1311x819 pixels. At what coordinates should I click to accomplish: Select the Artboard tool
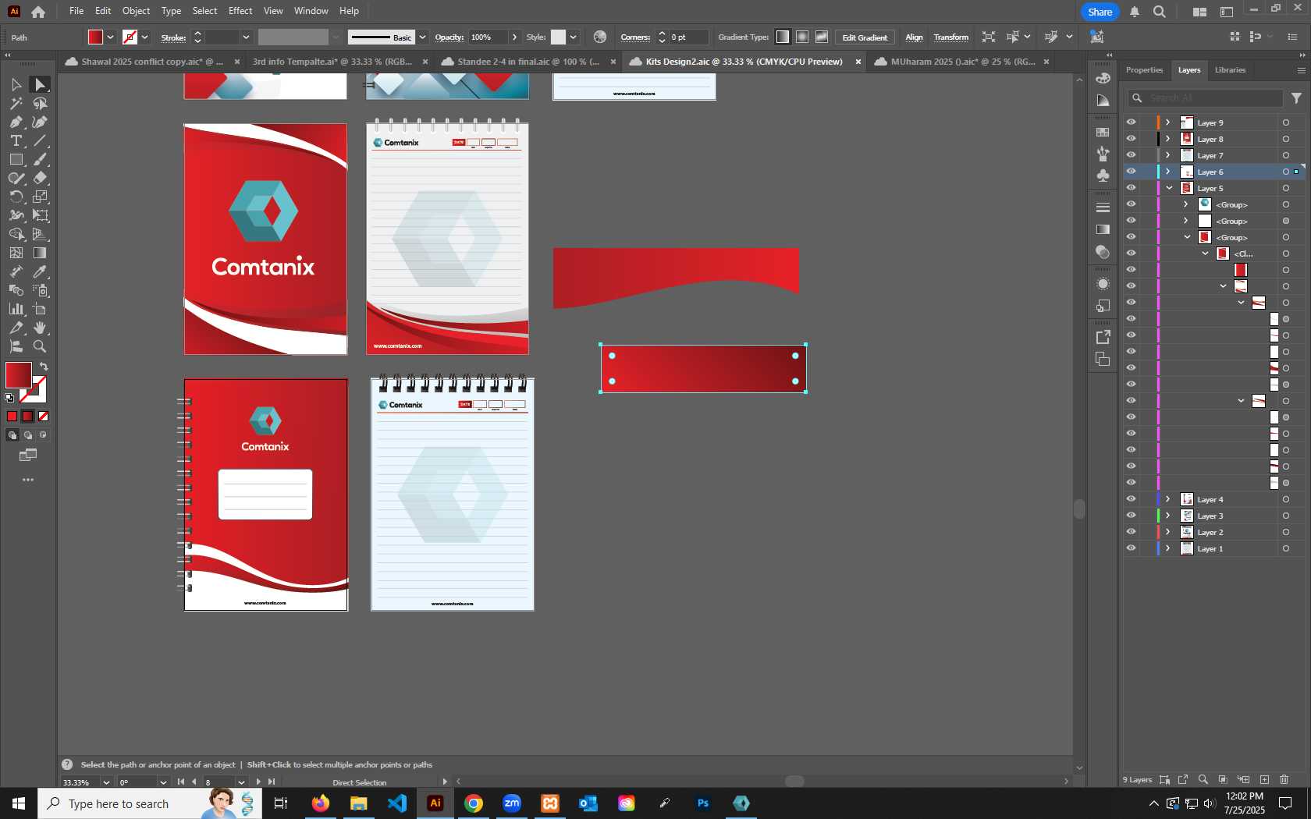coord(40,309)
